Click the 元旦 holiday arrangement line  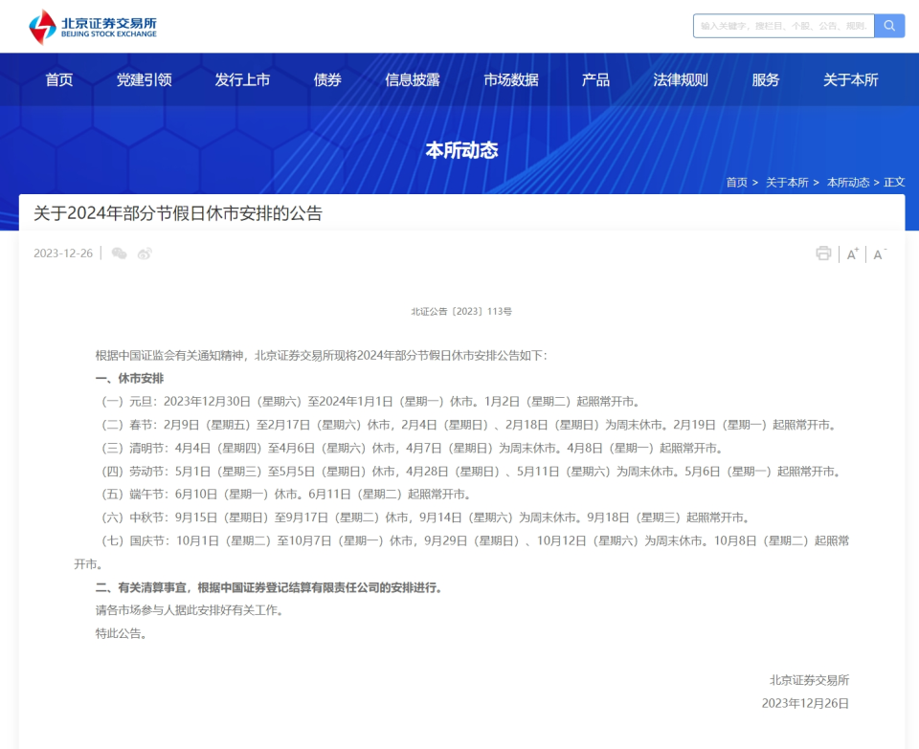370,402
